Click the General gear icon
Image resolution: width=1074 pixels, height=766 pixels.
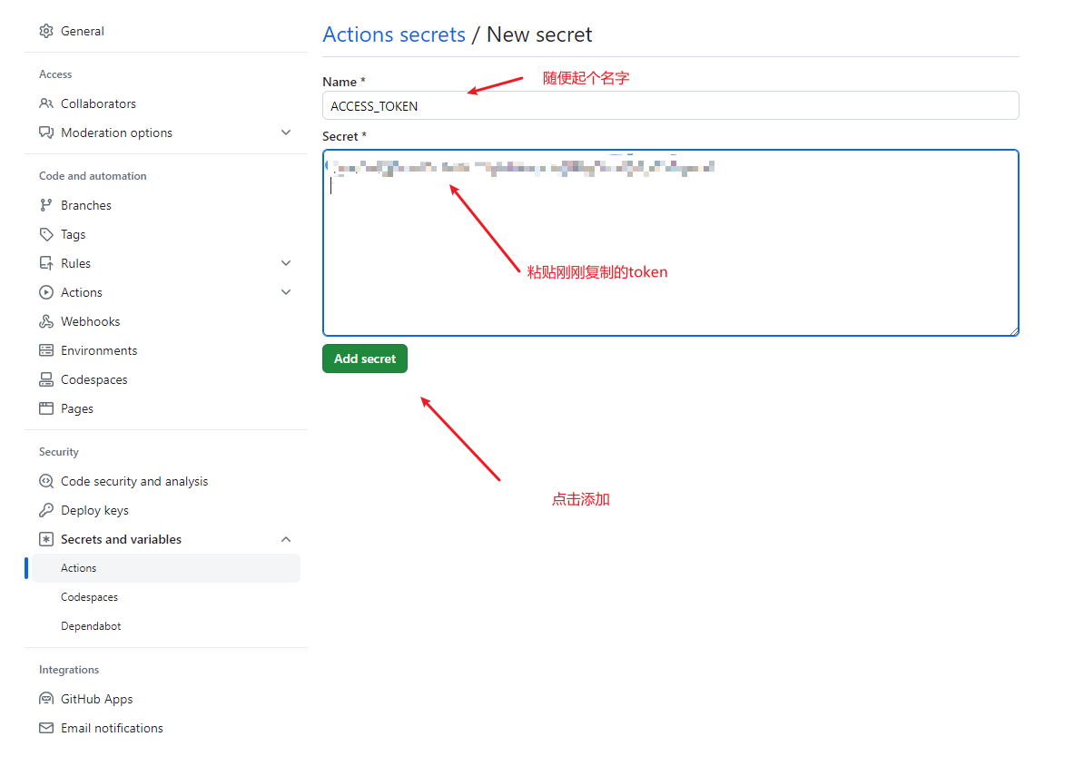click(46, 31)
